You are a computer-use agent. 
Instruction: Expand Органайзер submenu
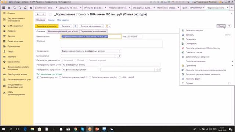click(x=207, y=66)
